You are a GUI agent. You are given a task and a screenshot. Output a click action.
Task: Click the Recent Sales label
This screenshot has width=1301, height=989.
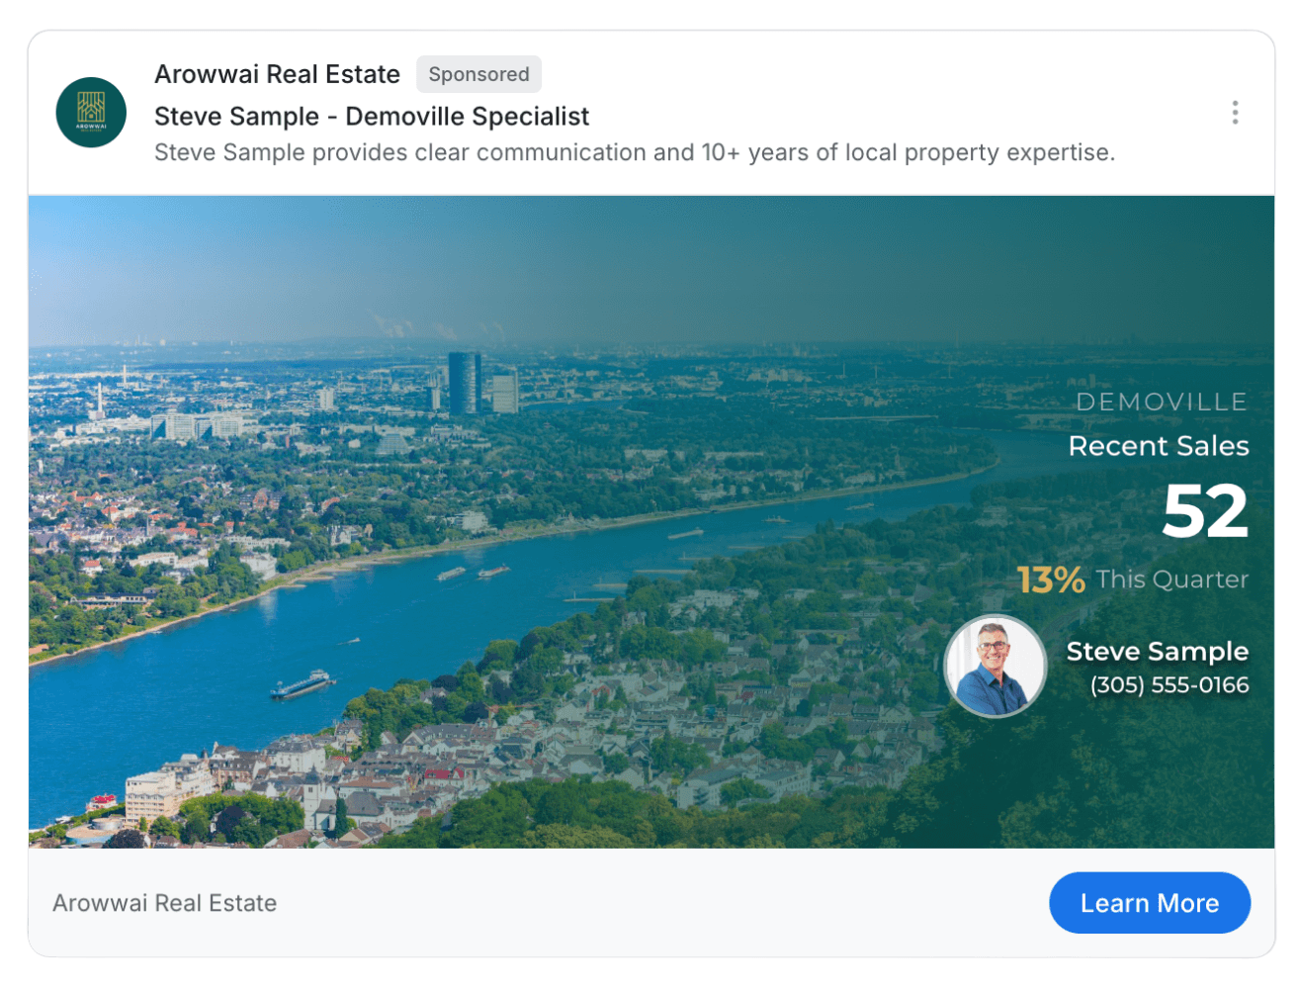[x=1159, y=446]
